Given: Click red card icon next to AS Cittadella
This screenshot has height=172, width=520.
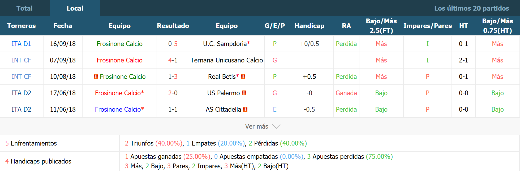Looking at the screenshot, I should pos(245,109).
